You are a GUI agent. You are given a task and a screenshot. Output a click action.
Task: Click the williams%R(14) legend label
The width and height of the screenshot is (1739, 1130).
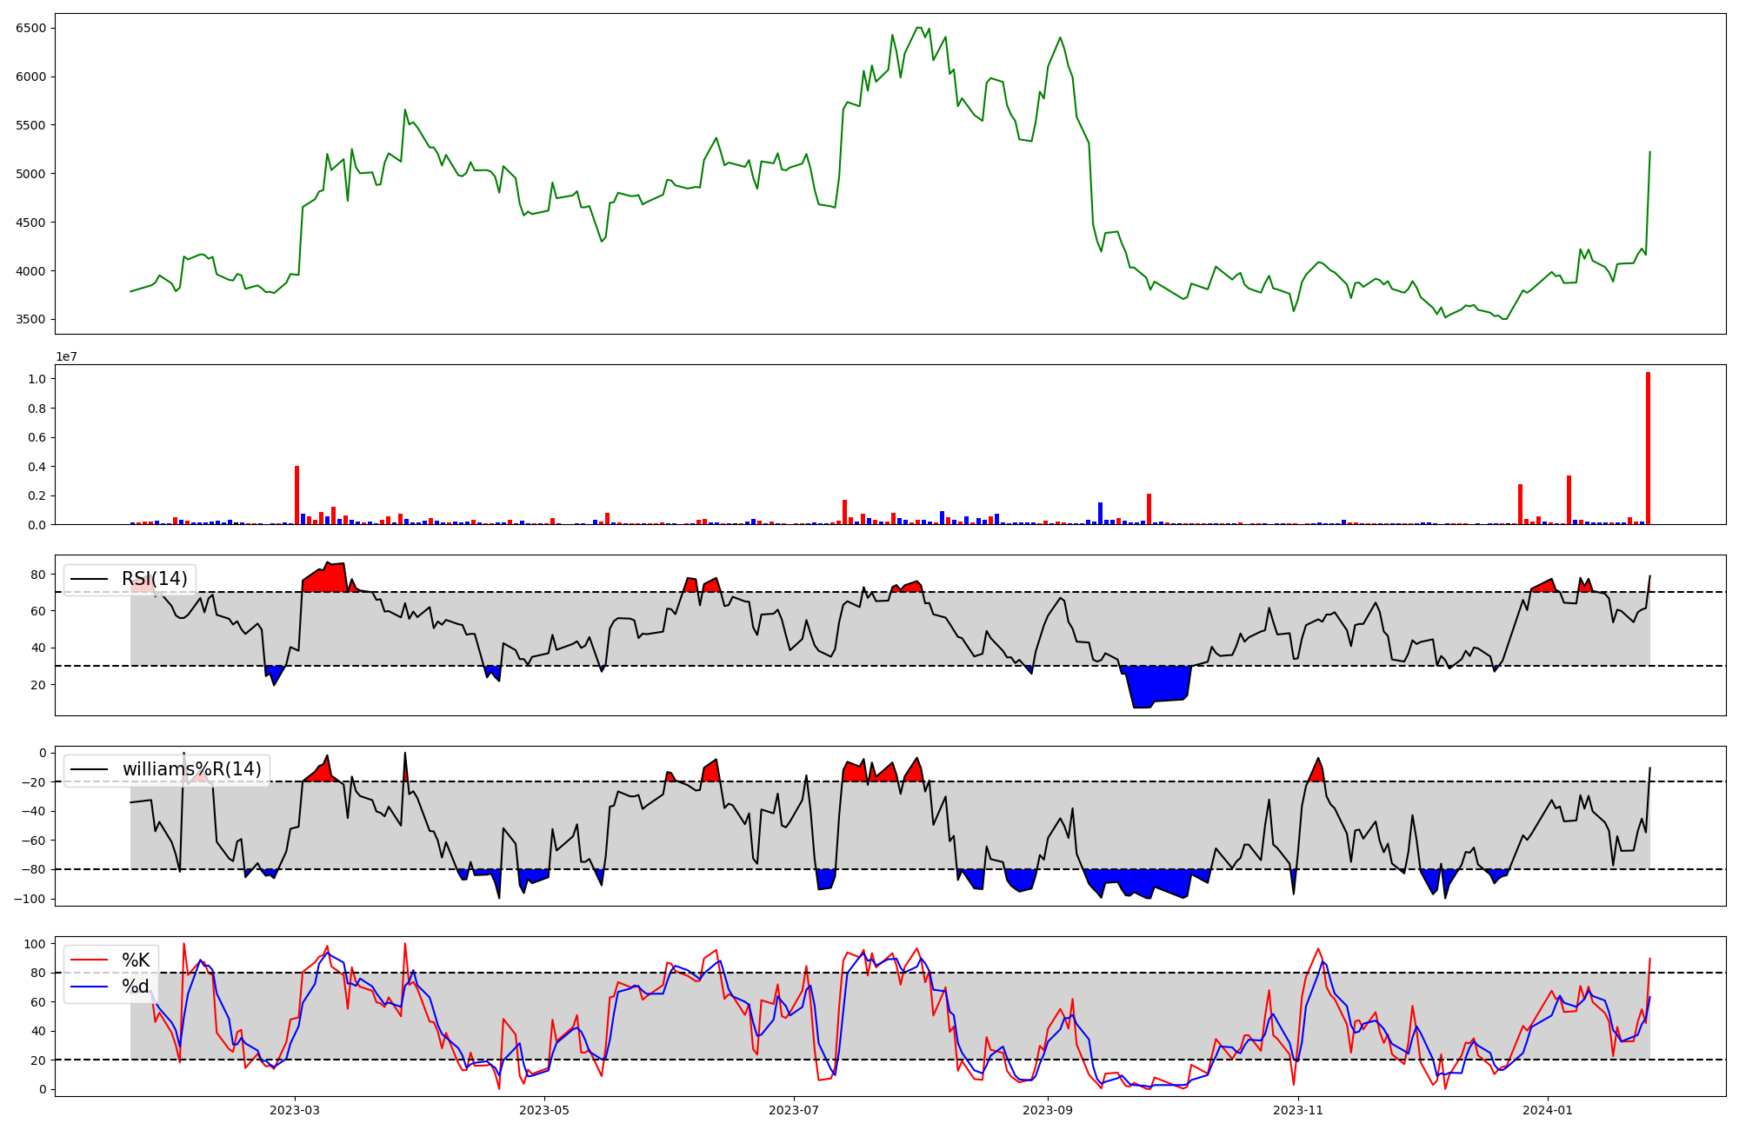click(x=191, y=769)
